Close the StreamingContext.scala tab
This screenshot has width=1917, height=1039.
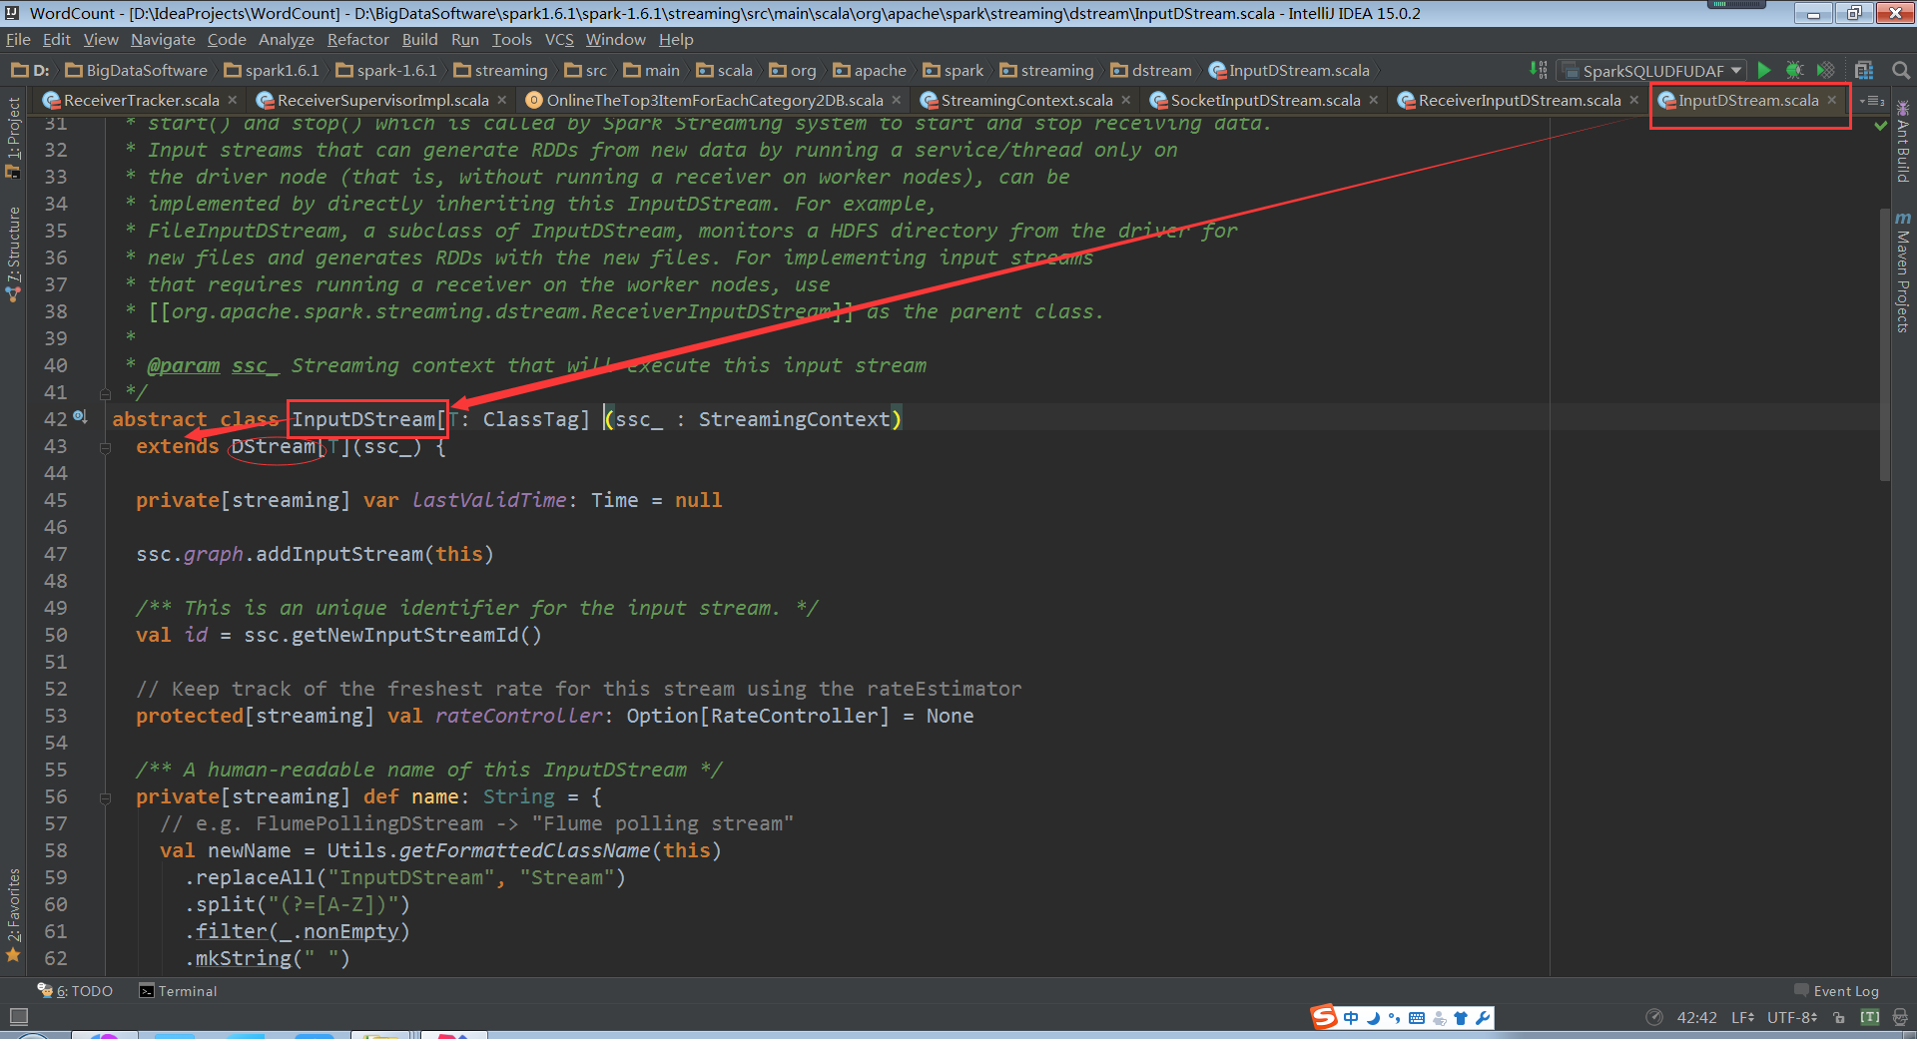(x=1126, y=100)
